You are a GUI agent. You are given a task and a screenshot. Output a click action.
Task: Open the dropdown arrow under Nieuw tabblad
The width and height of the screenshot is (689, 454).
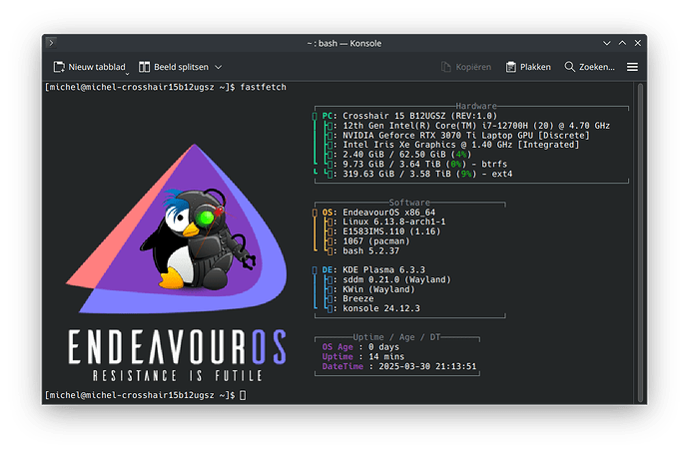[x=128, y=74]
